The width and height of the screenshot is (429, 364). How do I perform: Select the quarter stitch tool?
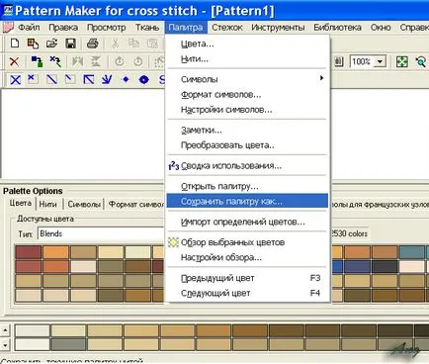[x=70, y=79]
